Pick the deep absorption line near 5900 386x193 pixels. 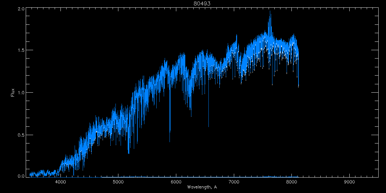(170, 141)
